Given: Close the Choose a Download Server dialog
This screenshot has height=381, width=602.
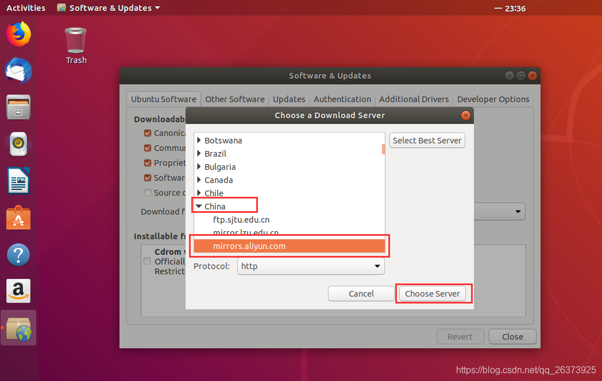Looking at the screenshot, I should (x=465, y=115).
